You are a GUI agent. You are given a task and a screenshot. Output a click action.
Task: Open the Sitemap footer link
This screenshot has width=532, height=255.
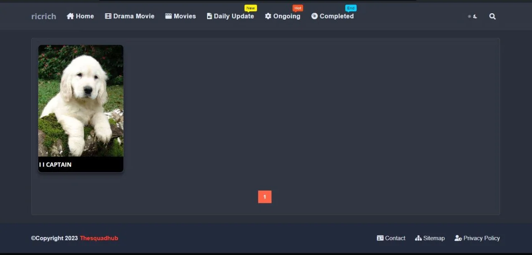pyautogui.click(x=434, y=238)
